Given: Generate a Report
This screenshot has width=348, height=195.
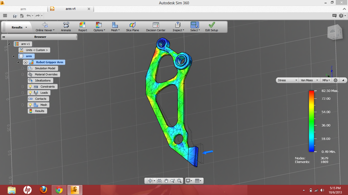Looking at the screenshot, I should coord(83,27).
